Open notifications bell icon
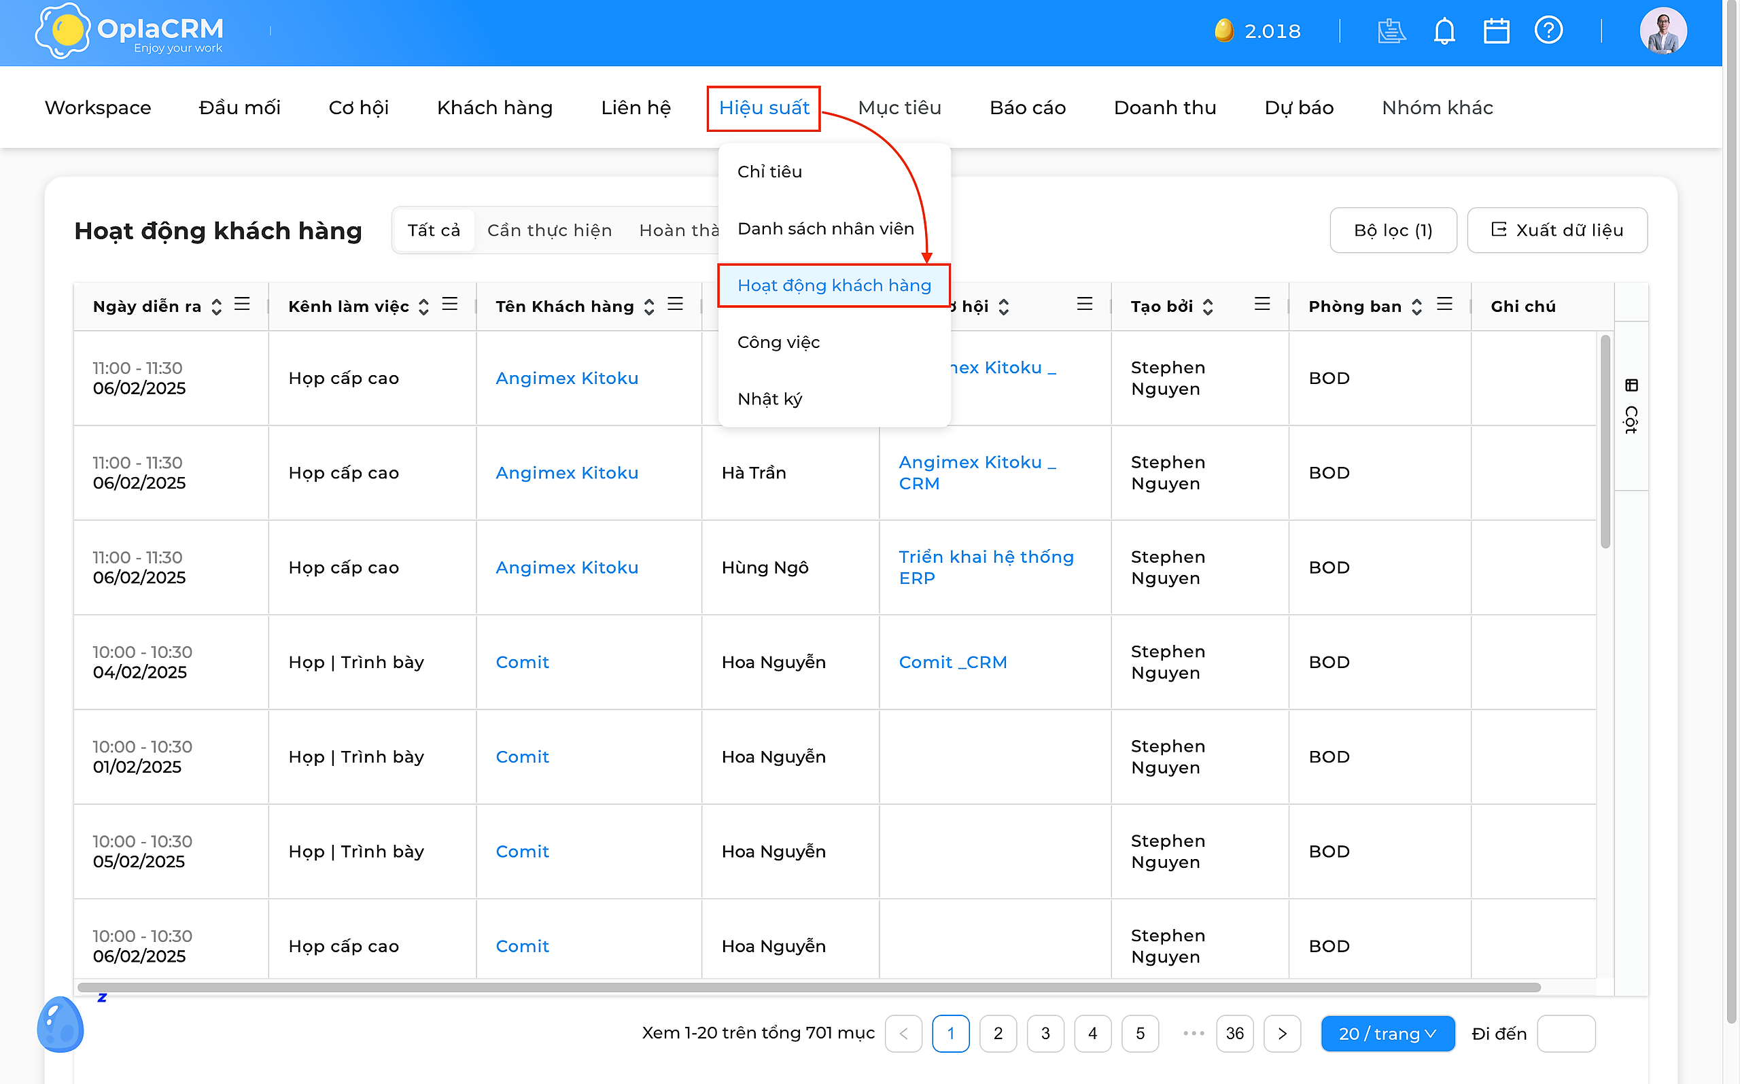Image resolution: width=1740 pixels, height=1084 pixels. click(1444, 31)
